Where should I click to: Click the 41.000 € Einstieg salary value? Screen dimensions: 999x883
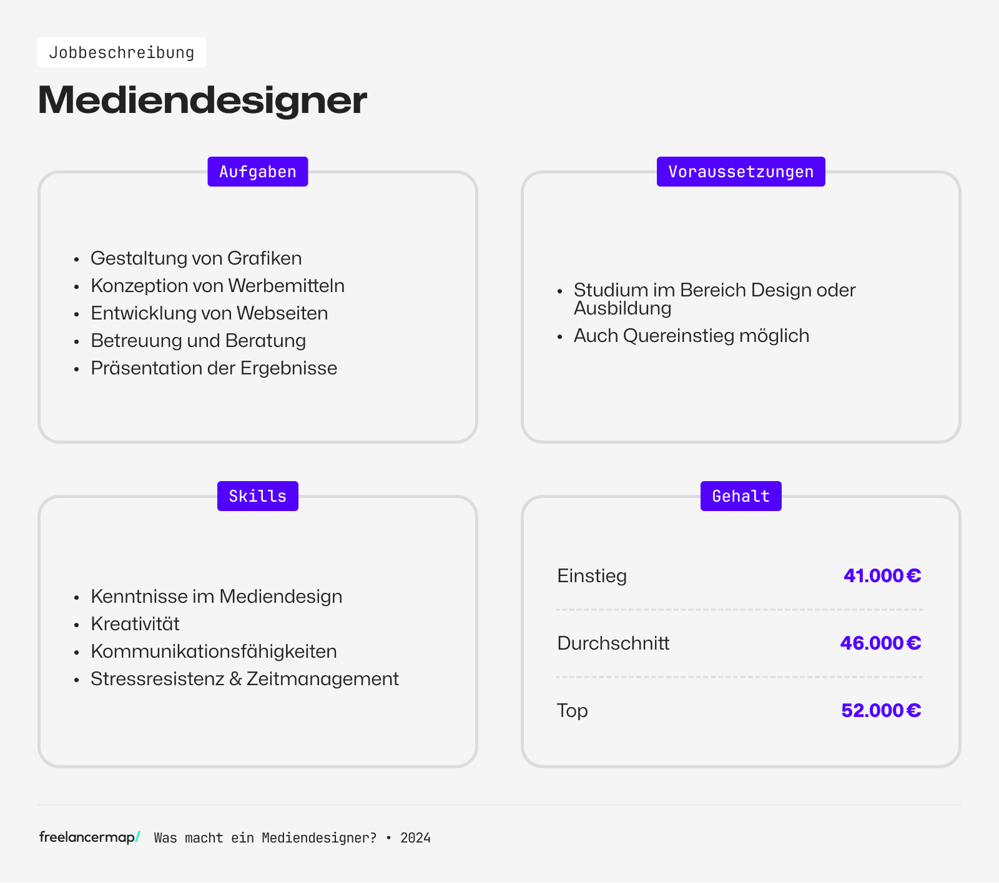tap(882, 575)
